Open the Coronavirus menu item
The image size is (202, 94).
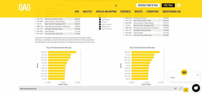153,12
